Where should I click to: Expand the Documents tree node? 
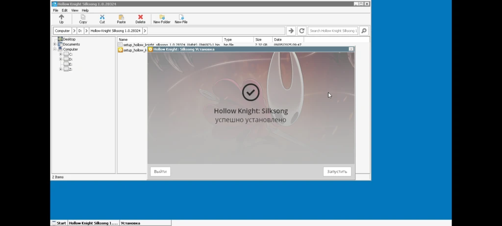(x=55, y=44)
